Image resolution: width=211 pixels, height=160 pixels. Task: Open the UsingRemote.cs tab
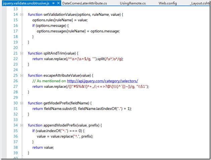point(133,3)
